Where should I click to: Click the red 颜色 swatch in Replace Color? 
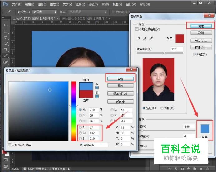180,39
